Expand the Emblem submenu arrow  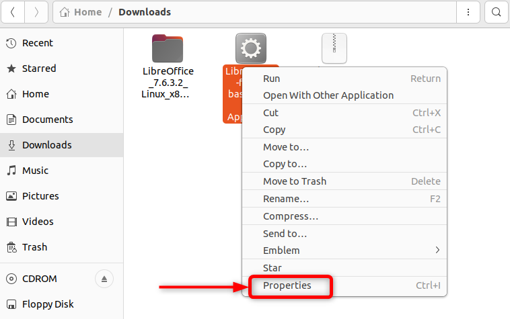(437, 250)
